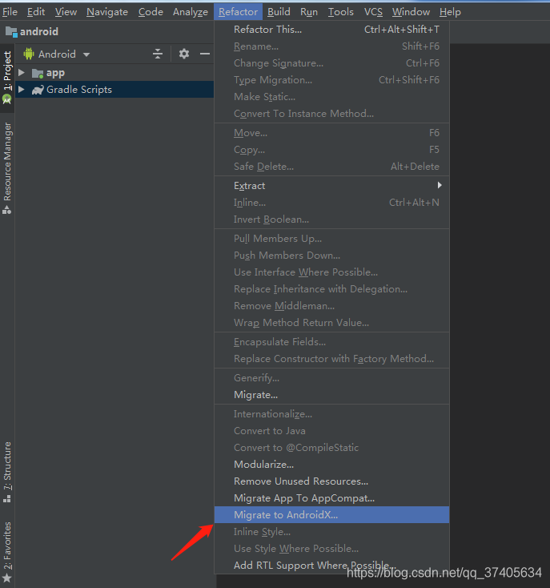This screenshot has height=588, width=550.
Task: Open the Build menu
Action: point(279,12)
